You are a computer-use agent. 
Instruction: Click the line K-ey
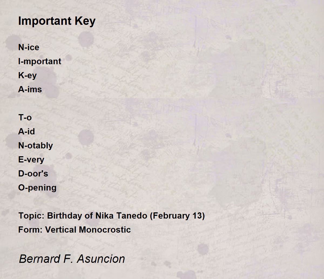tap(27, 76)
